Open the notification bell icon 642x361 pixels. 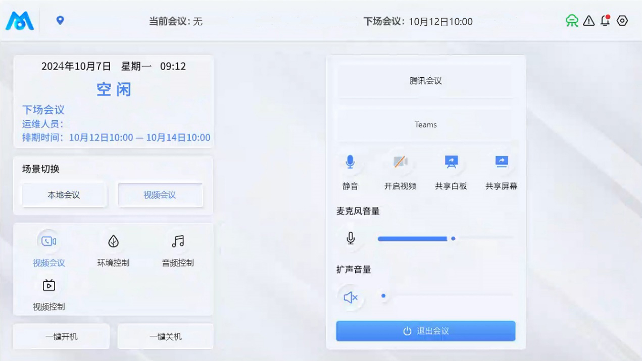[605, 21]
